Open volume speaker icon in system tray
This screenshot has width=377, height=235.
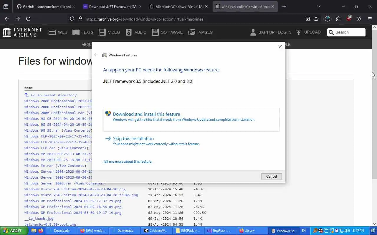pos(347,231)
